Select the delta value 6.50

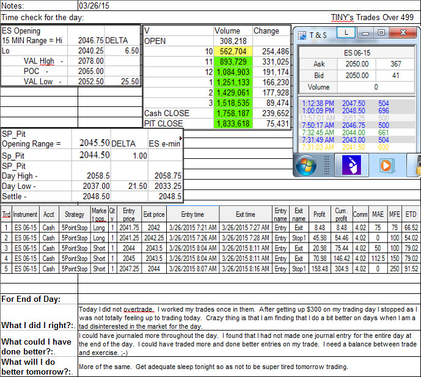point(131,51)
